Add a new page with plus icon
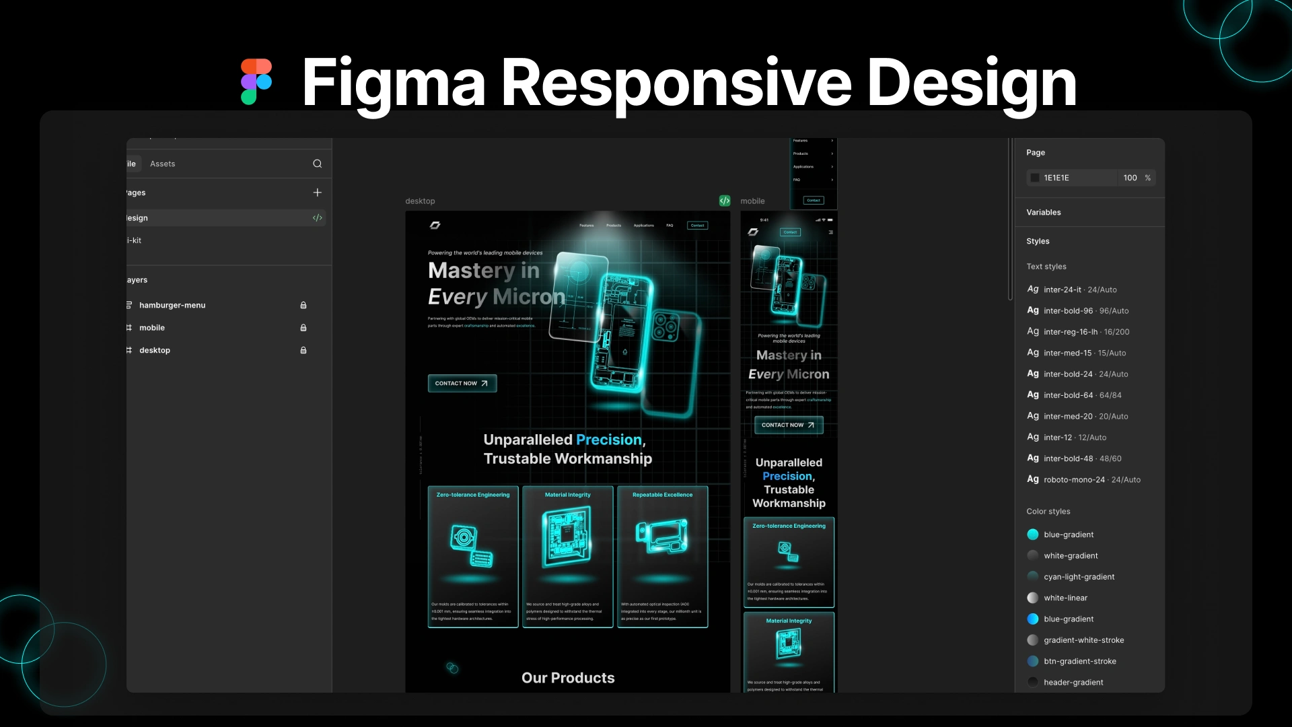The image size is (1292, 727). (317, 193)
